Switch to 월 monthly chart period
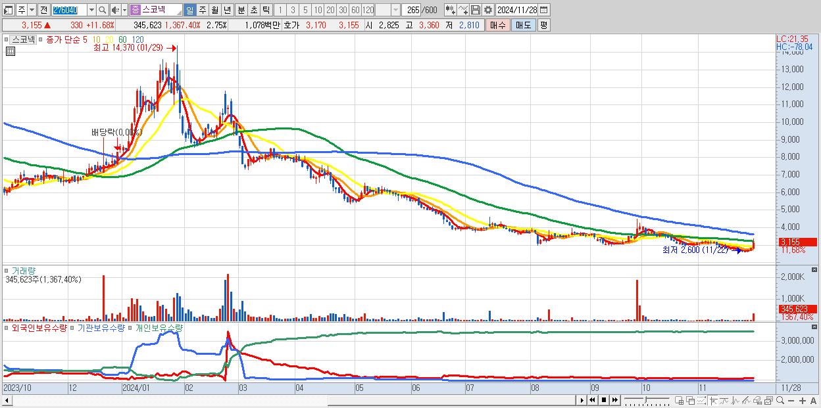This screenshot has width=821, height=408. coord(215,10)
